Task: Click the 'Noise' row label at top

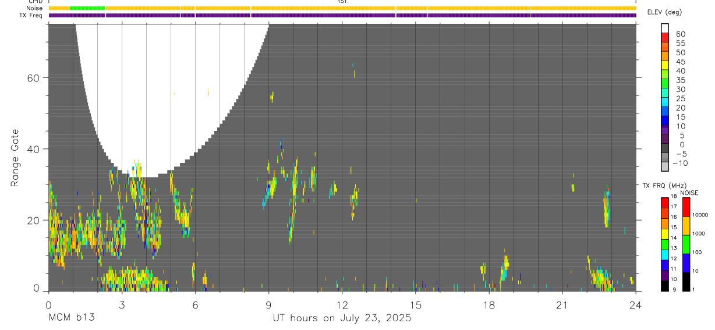Action: coord(34,8)
